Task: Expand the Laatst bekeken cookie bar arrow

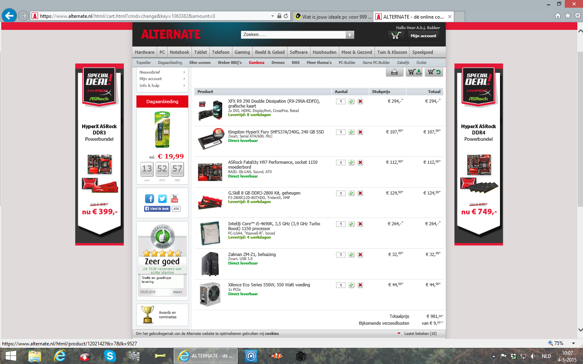Action: [399, 334]
